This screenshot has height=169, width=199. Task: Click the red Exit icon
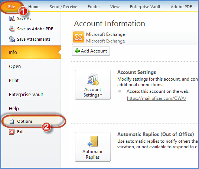pyautogui.click(x=12, y=132)
